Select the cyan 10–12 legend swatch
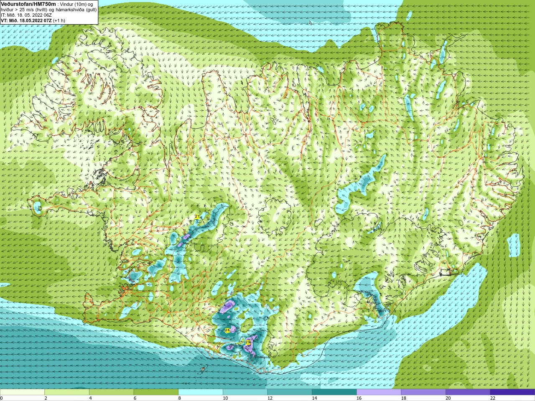535x401 pixels. (x=245, y=392)
